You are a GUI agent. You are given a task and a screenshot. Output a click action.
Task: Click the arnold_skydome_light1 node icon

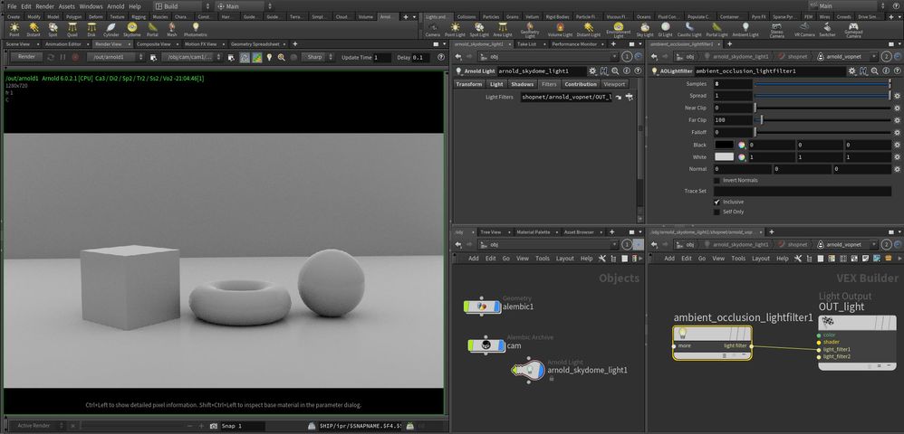531,368
